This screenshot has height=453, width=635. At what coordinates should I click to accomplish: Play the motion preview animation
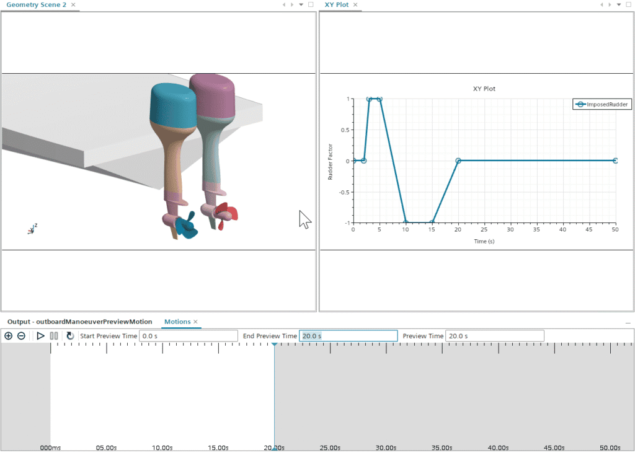[40, 335]
